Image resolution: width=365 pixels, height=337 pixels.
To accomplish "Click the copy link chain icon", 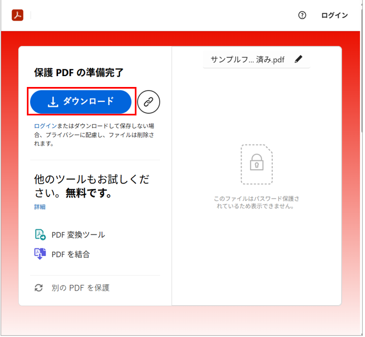I will [x=149, y=101].
